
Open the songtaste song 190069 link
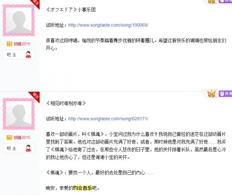tap(108, 25)
